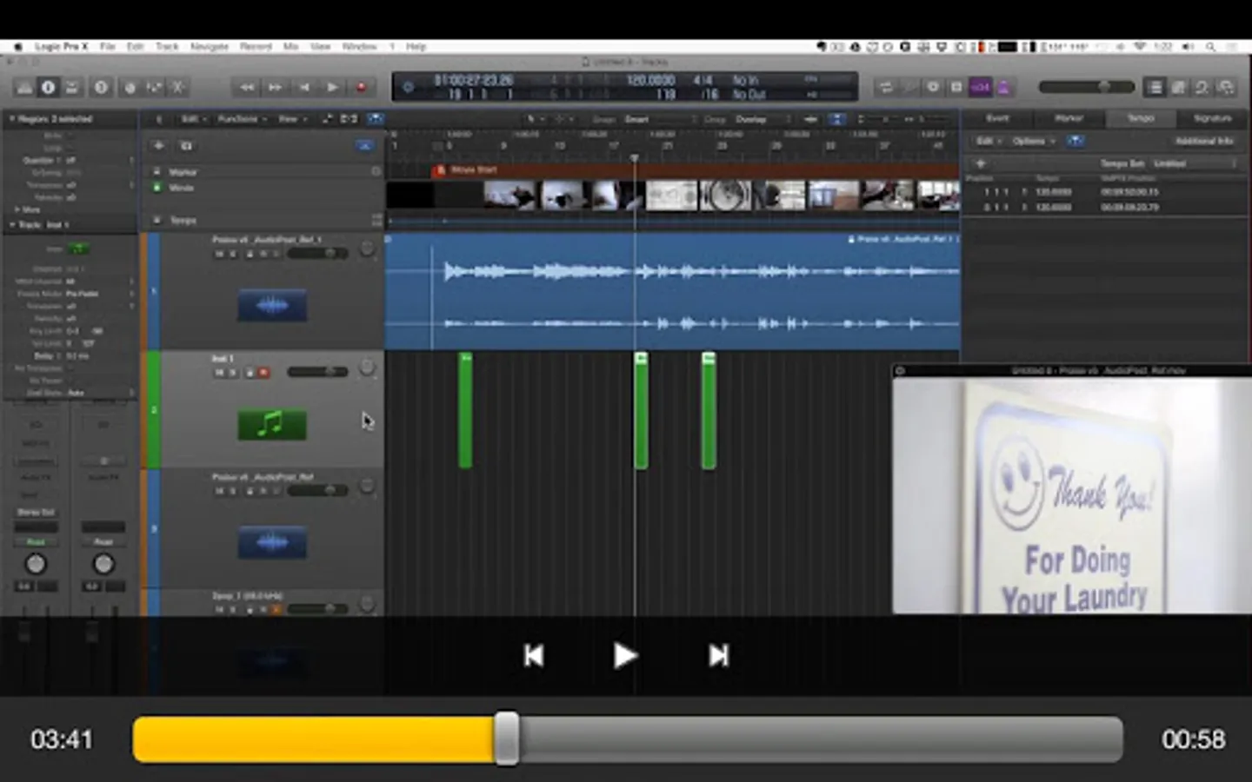Toggle the Inspector button in the control bar
Screen dimensions: 1252x782
(x=48, y=88)
